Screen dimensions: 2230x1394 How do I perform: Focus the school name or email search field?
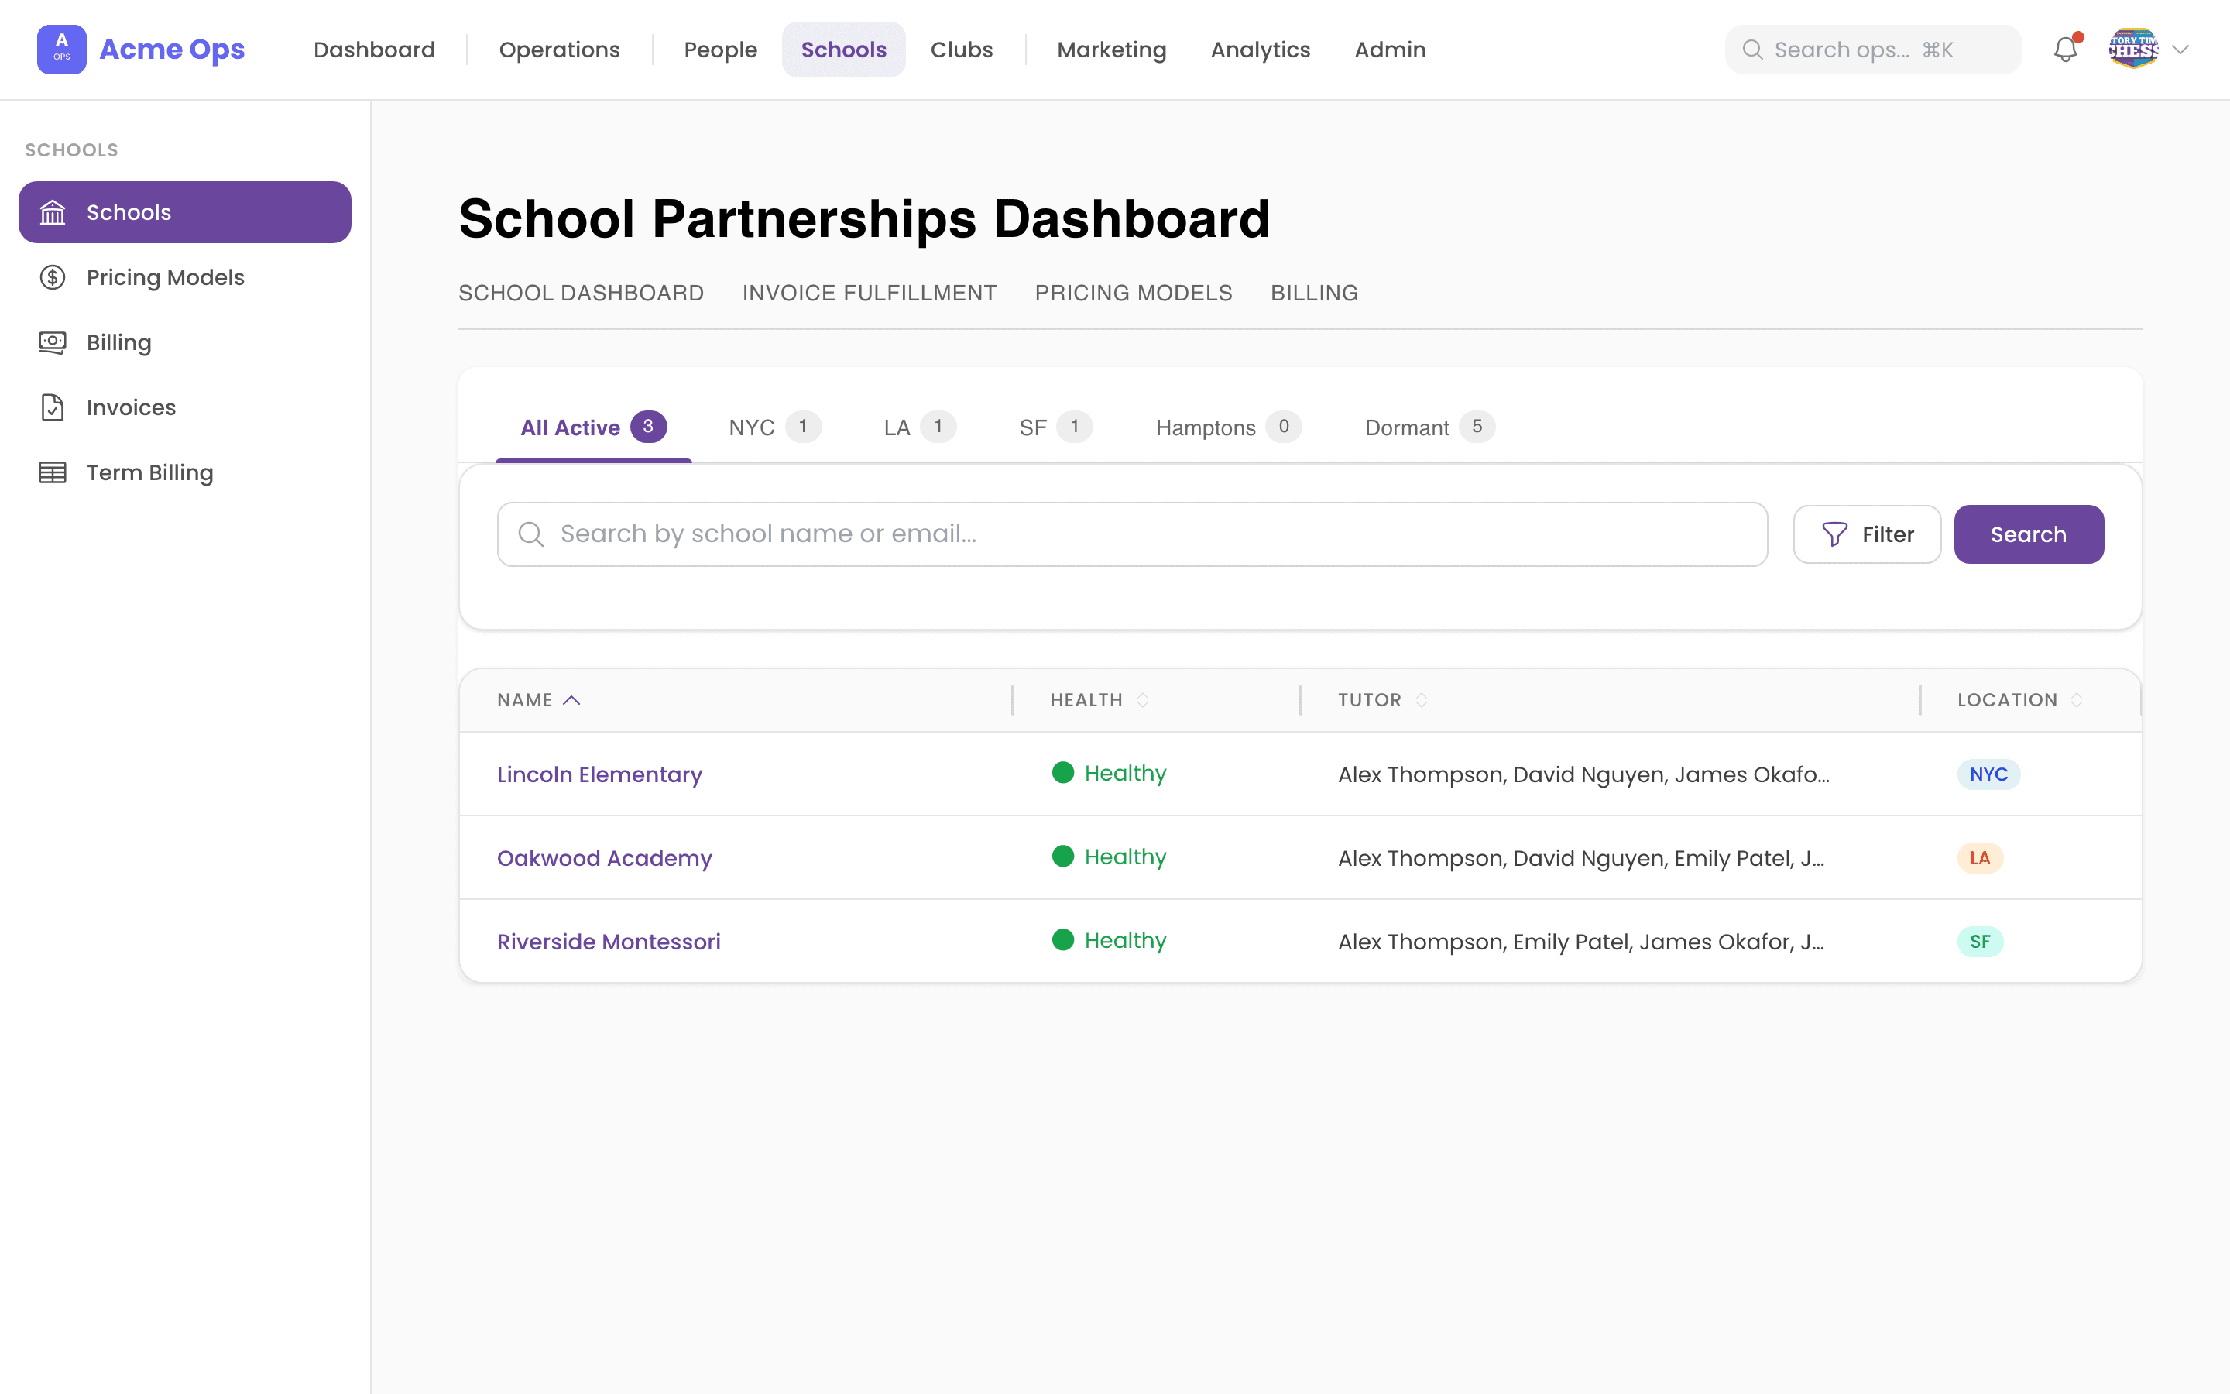click(1131, 534)
